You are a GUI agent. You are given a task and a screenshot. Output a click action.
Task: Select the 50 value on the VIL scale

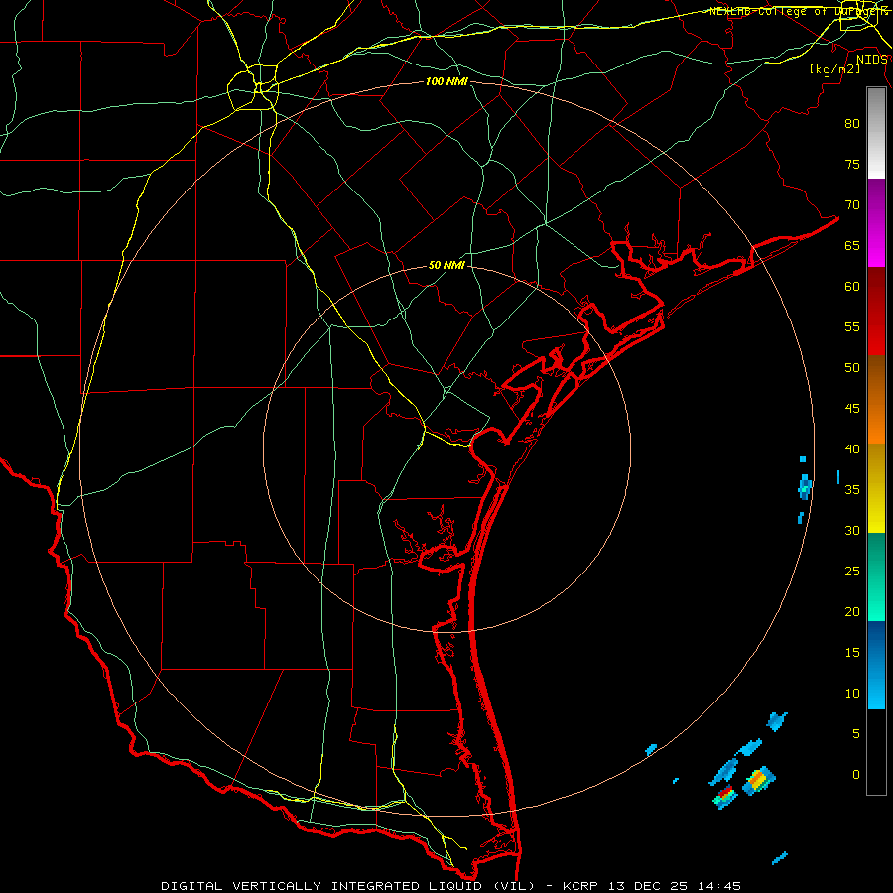point(852,367)
